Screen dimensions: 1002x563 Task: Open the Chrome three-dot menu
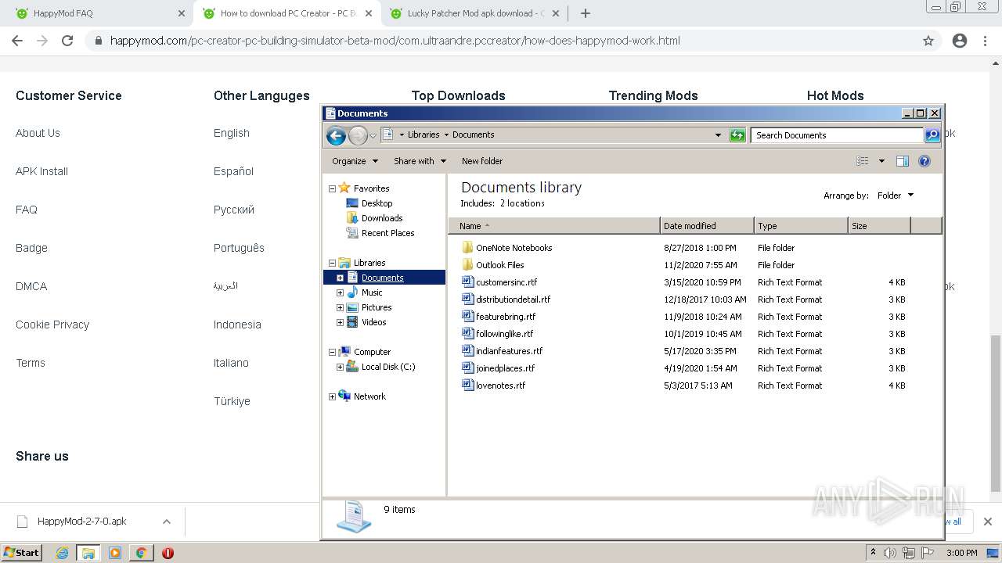[x=985, y=41]
